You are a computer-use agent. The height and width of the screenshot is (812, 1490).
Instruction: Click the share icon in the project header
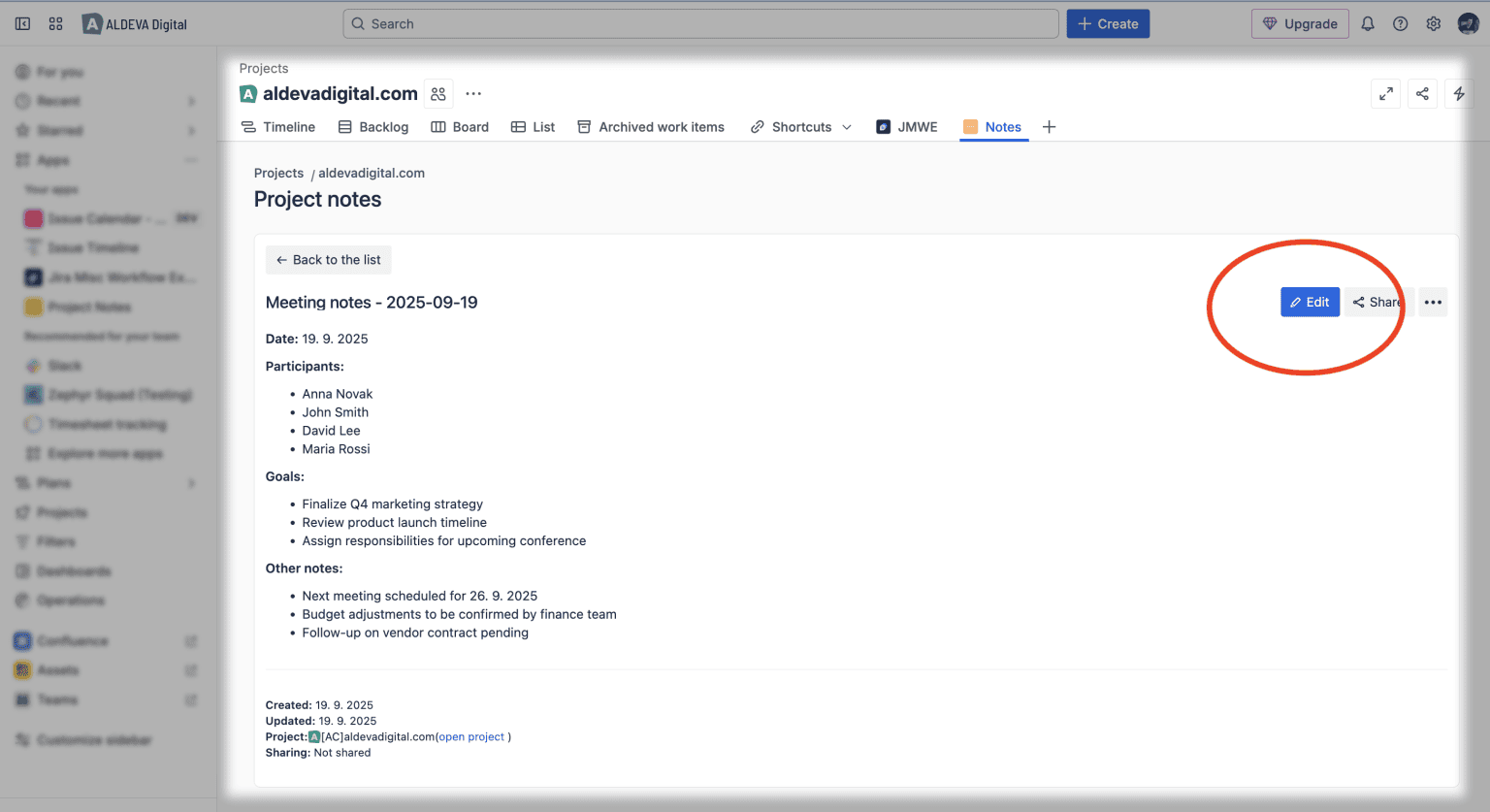click(x=1422, y=94)
